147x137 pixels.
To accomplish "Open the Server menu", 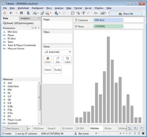I will click(88, 8).
